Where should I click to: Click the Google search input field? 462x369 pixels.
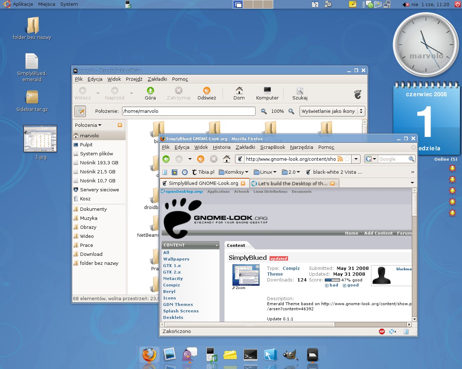coord(393,159)
